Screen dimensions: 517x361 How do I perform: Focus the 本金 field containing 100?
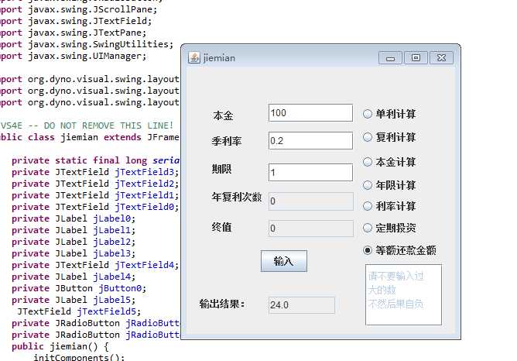[x=310, y=113]
